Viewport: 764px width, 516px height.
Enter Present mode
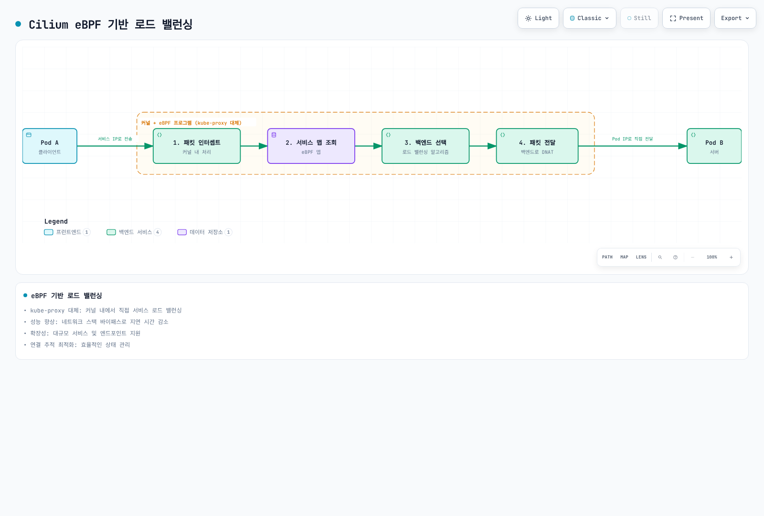(x=686, y=18)
